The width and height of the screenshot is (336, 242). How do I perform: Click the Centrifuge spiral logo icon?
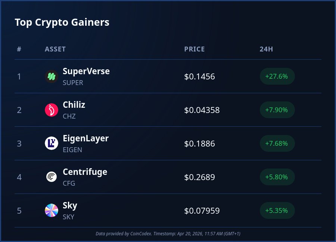pos(52,177)
